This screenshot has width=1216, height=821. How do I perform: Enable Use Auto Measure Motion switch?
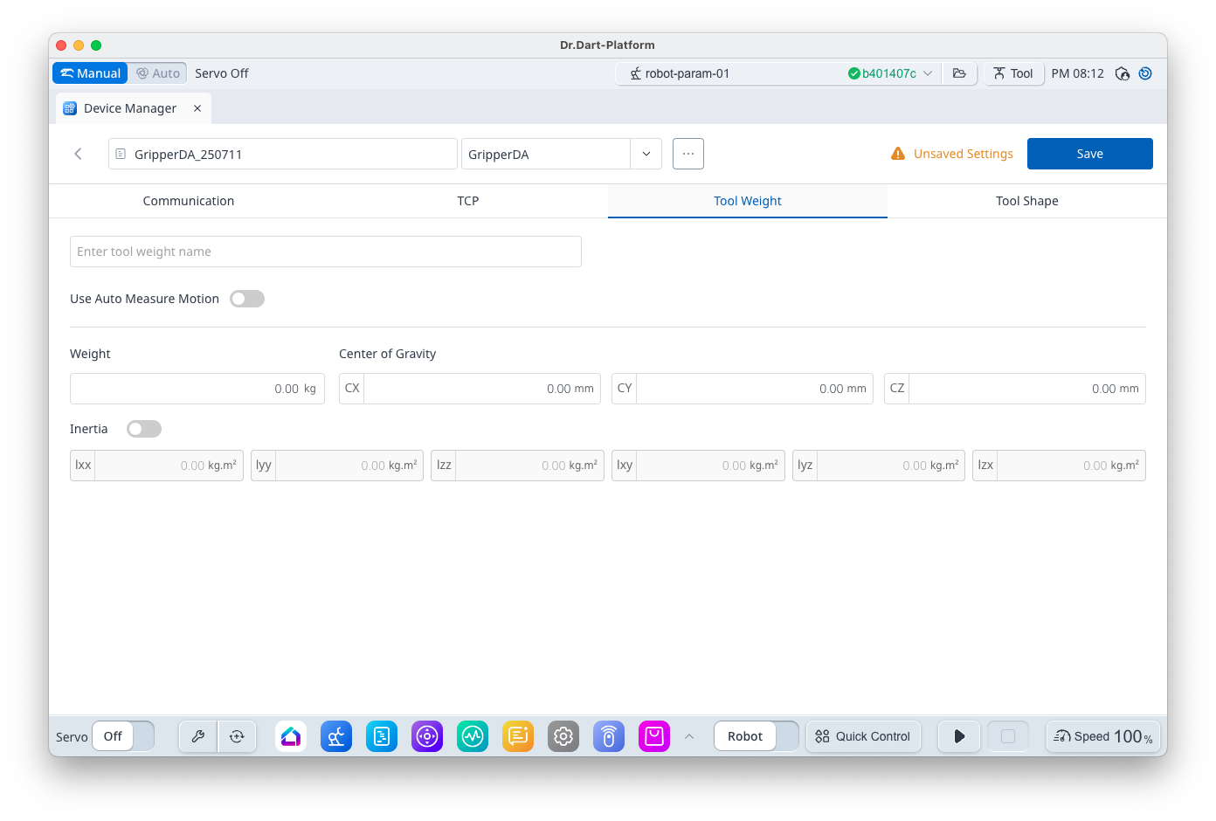click(x=247, y=299)
